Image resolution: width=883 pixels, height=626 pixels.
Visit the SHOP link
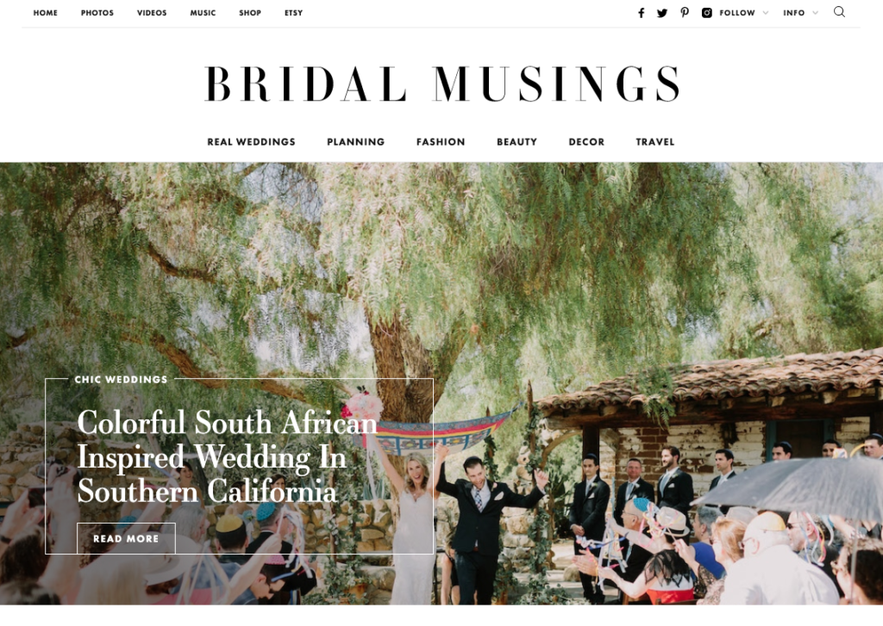250,13
